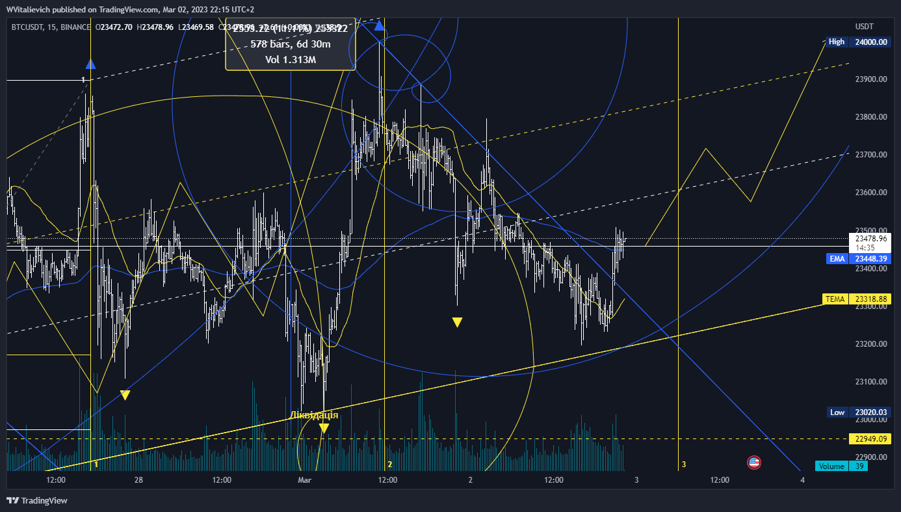Click the 14:35 bar countdown timer
Image resolution: width=901 pixels, height=512 pixels.
(x=865, y=247)
